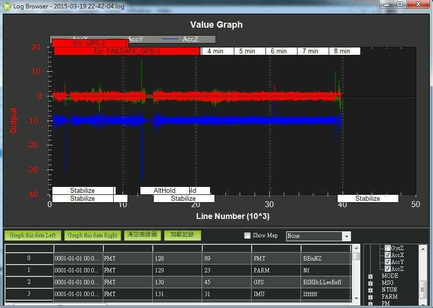Click the Graph this data Left button
The width and height of the screenshot is (433, 308).
pos(33,235)
